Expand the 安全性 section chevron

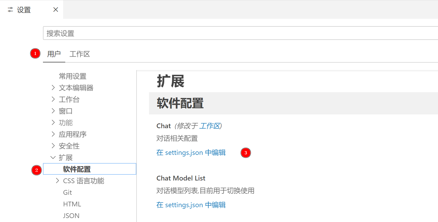tap(53, 146)
